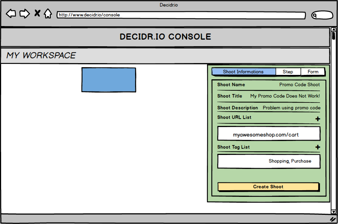338x224 pixels.
Task: Click the plus icon next to Shoot Tag List
Action: 317,147
